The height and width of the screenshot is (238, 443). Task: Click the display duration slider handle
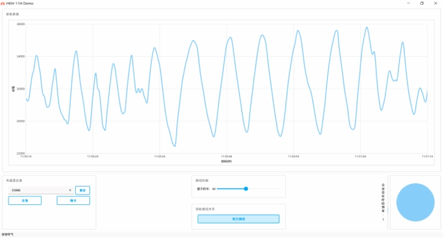[246, 188]
